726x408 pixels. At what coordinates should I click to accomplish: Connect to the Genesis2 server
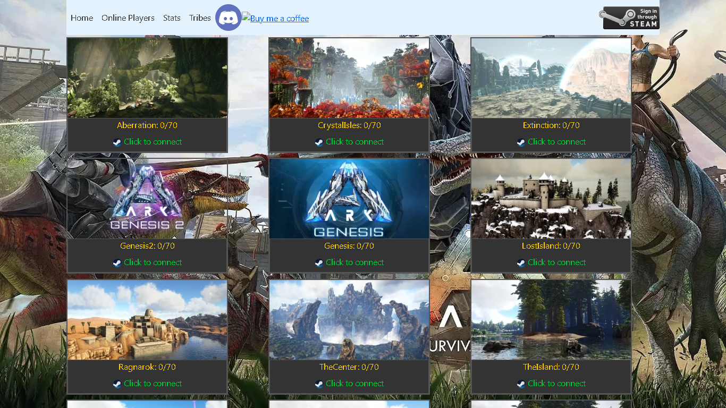(x=153, y=262)
